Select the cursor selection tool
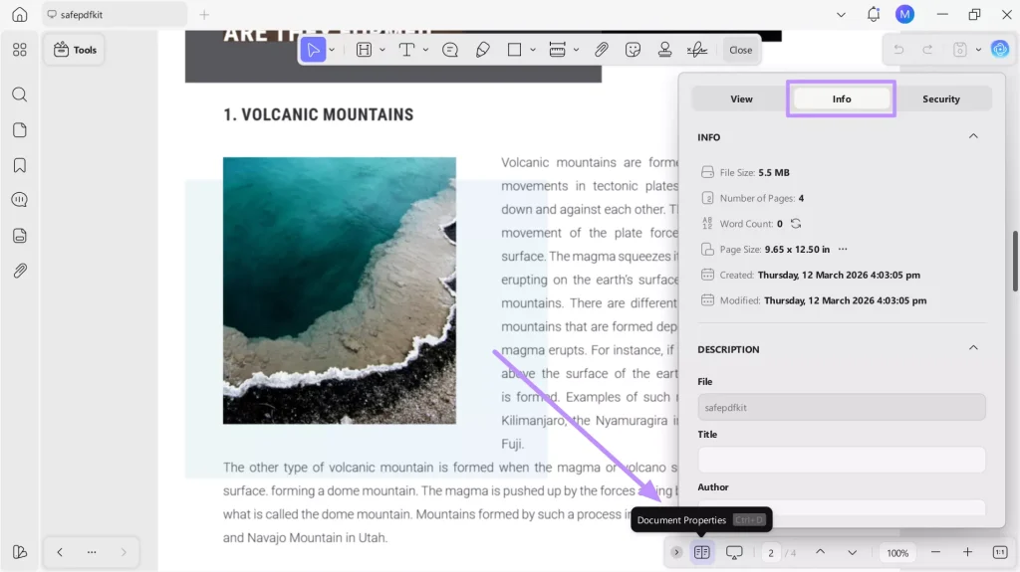This screenshot has height=572, width=1020. tap(313, 50)
